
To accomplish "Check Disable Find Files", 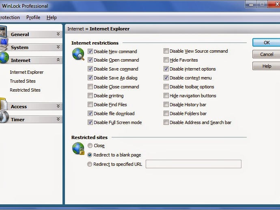I will point(90,105).
